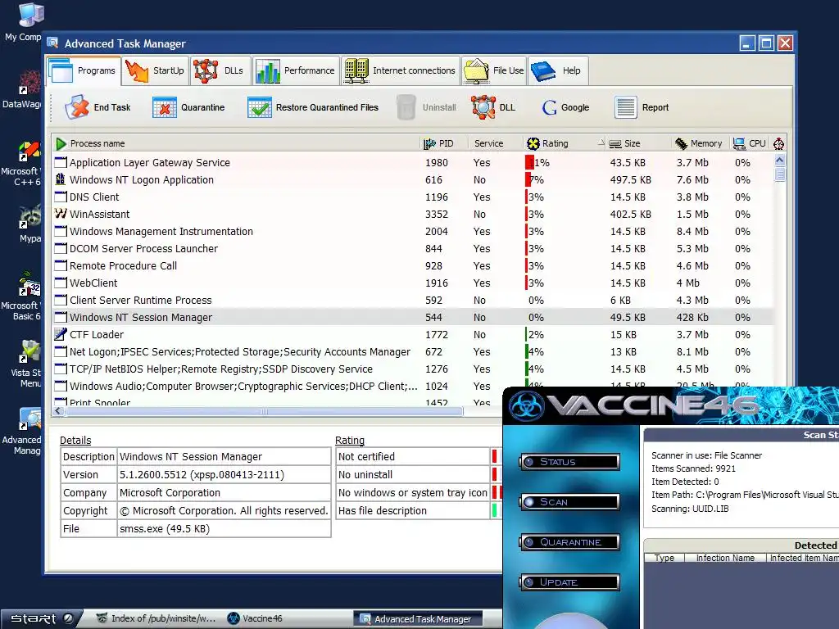The image size is (839, 629).
Task: Generate a Report from the toolbar
Action: point(642,107)
